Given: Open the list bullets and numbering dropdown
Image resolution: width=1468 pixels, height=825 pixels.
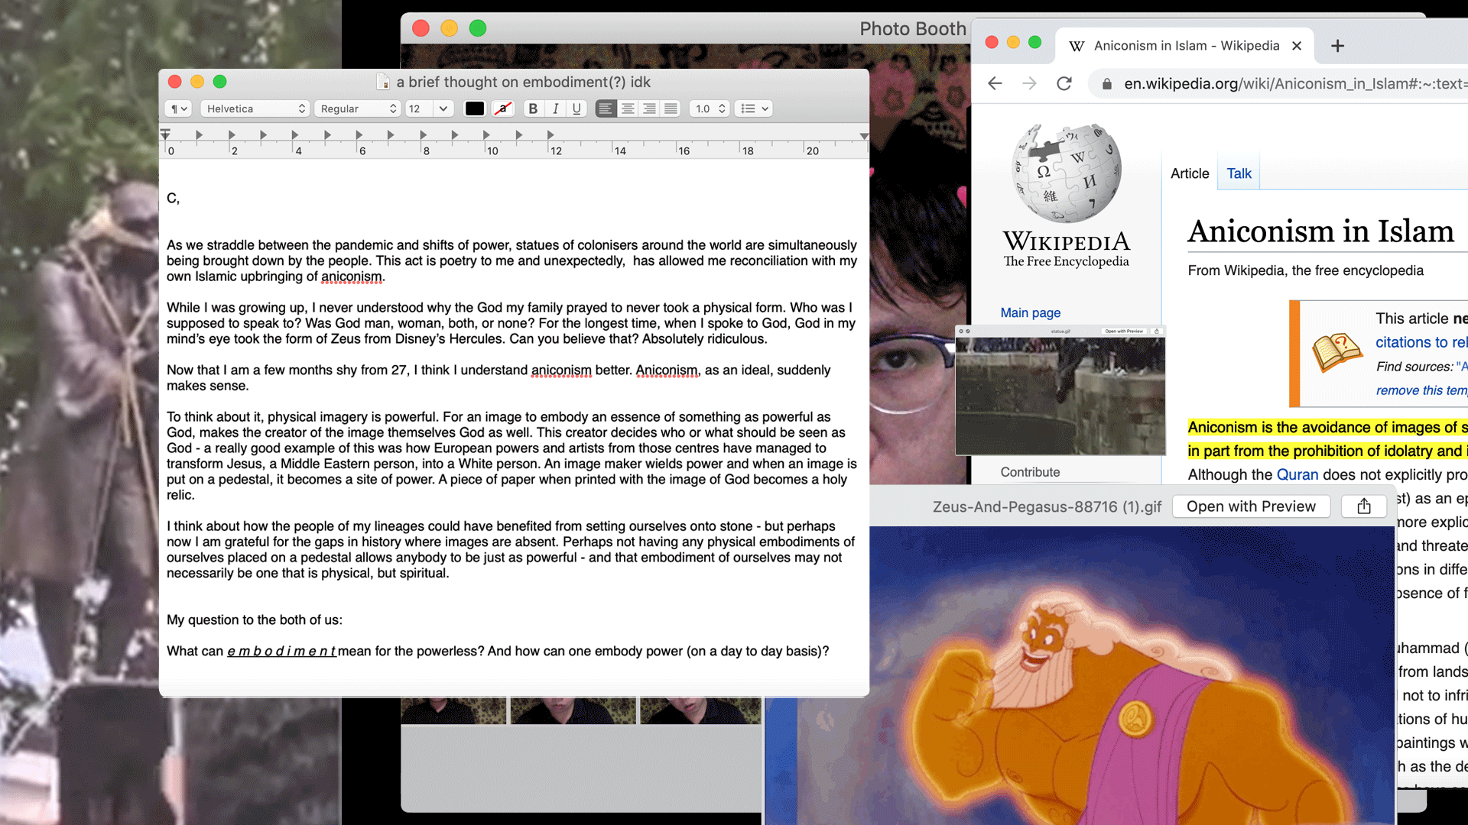Looking at the screenshot, I should [753, 108].
